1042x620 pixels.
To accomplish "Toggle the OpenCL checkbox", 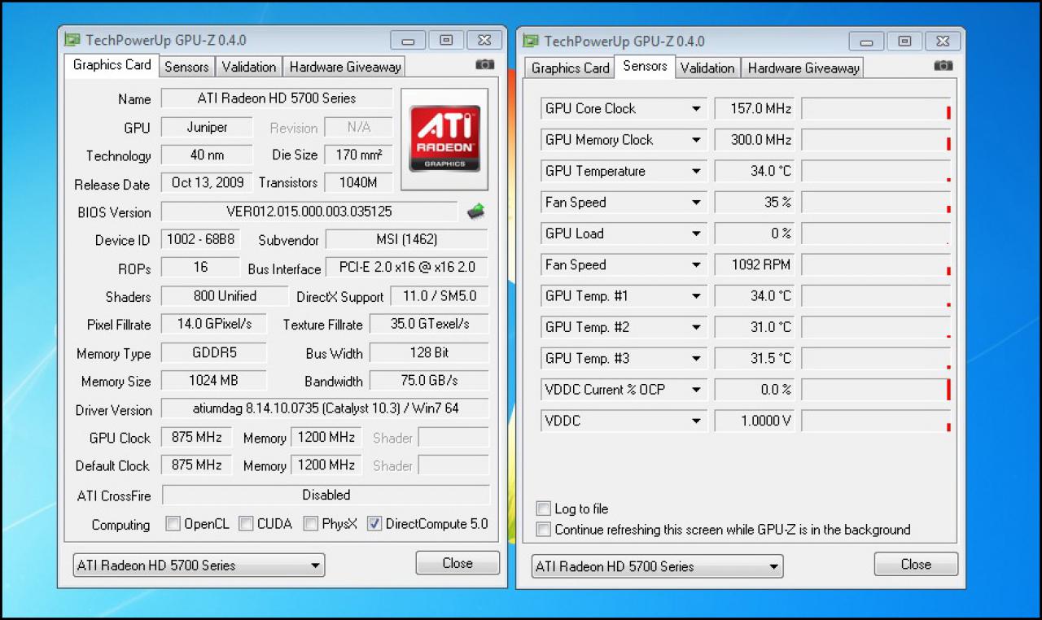I will coord(173,524).
